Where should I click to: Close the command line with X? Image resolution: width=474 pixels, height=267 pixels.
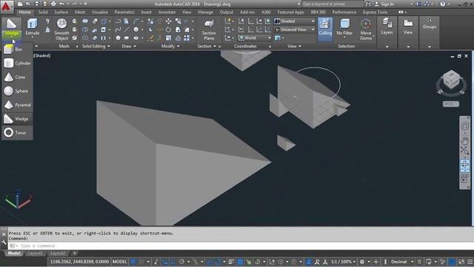[4, 234]
